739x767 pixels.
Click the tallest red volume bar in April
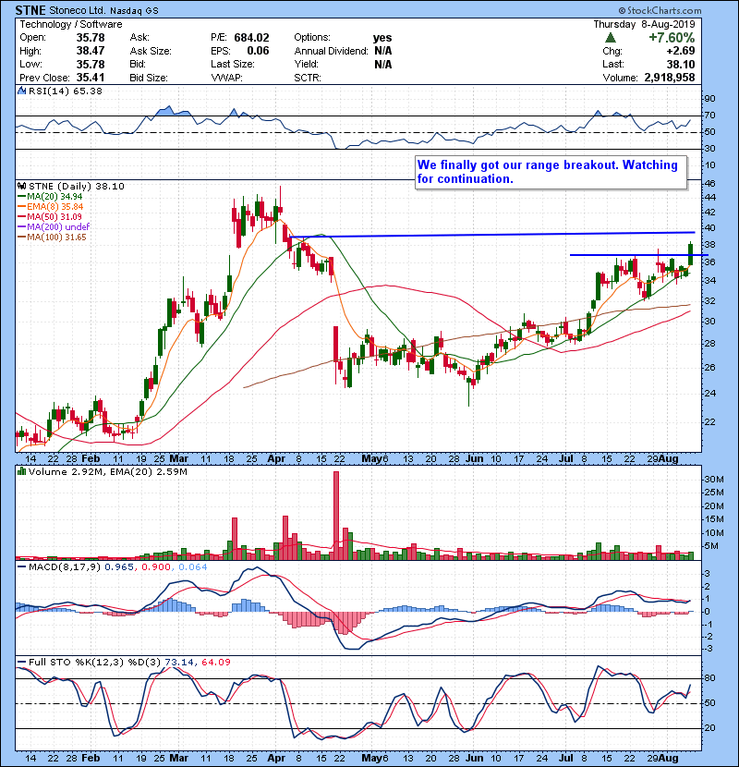[336, 516]
